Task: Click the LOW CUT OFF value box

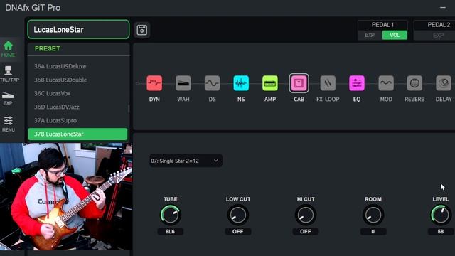Action: [x=238, y=231]
